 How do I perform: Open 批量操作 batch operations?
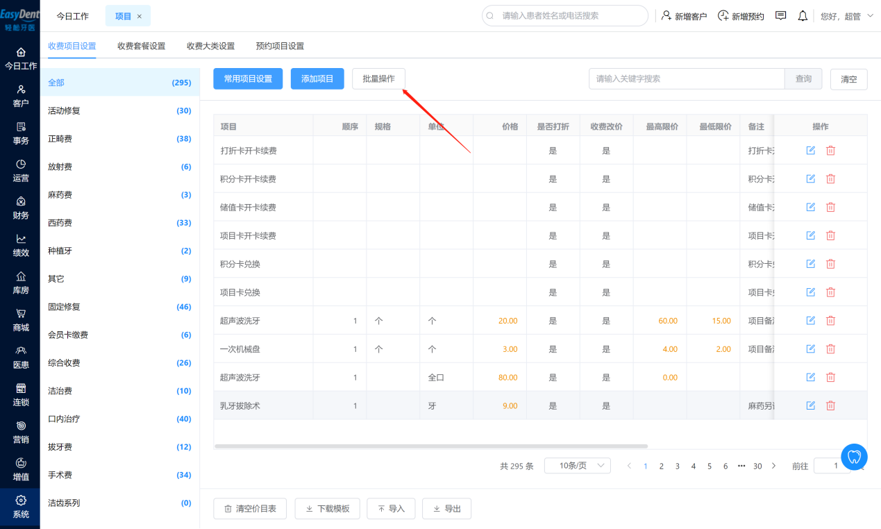pos(378,79)
